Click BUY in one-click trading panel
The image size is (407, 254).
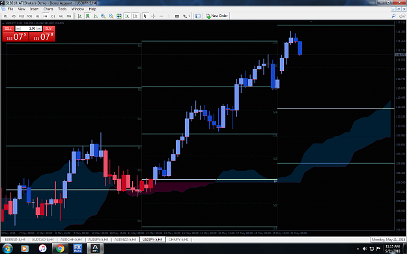pyautogui.click(x=49, y=29)
